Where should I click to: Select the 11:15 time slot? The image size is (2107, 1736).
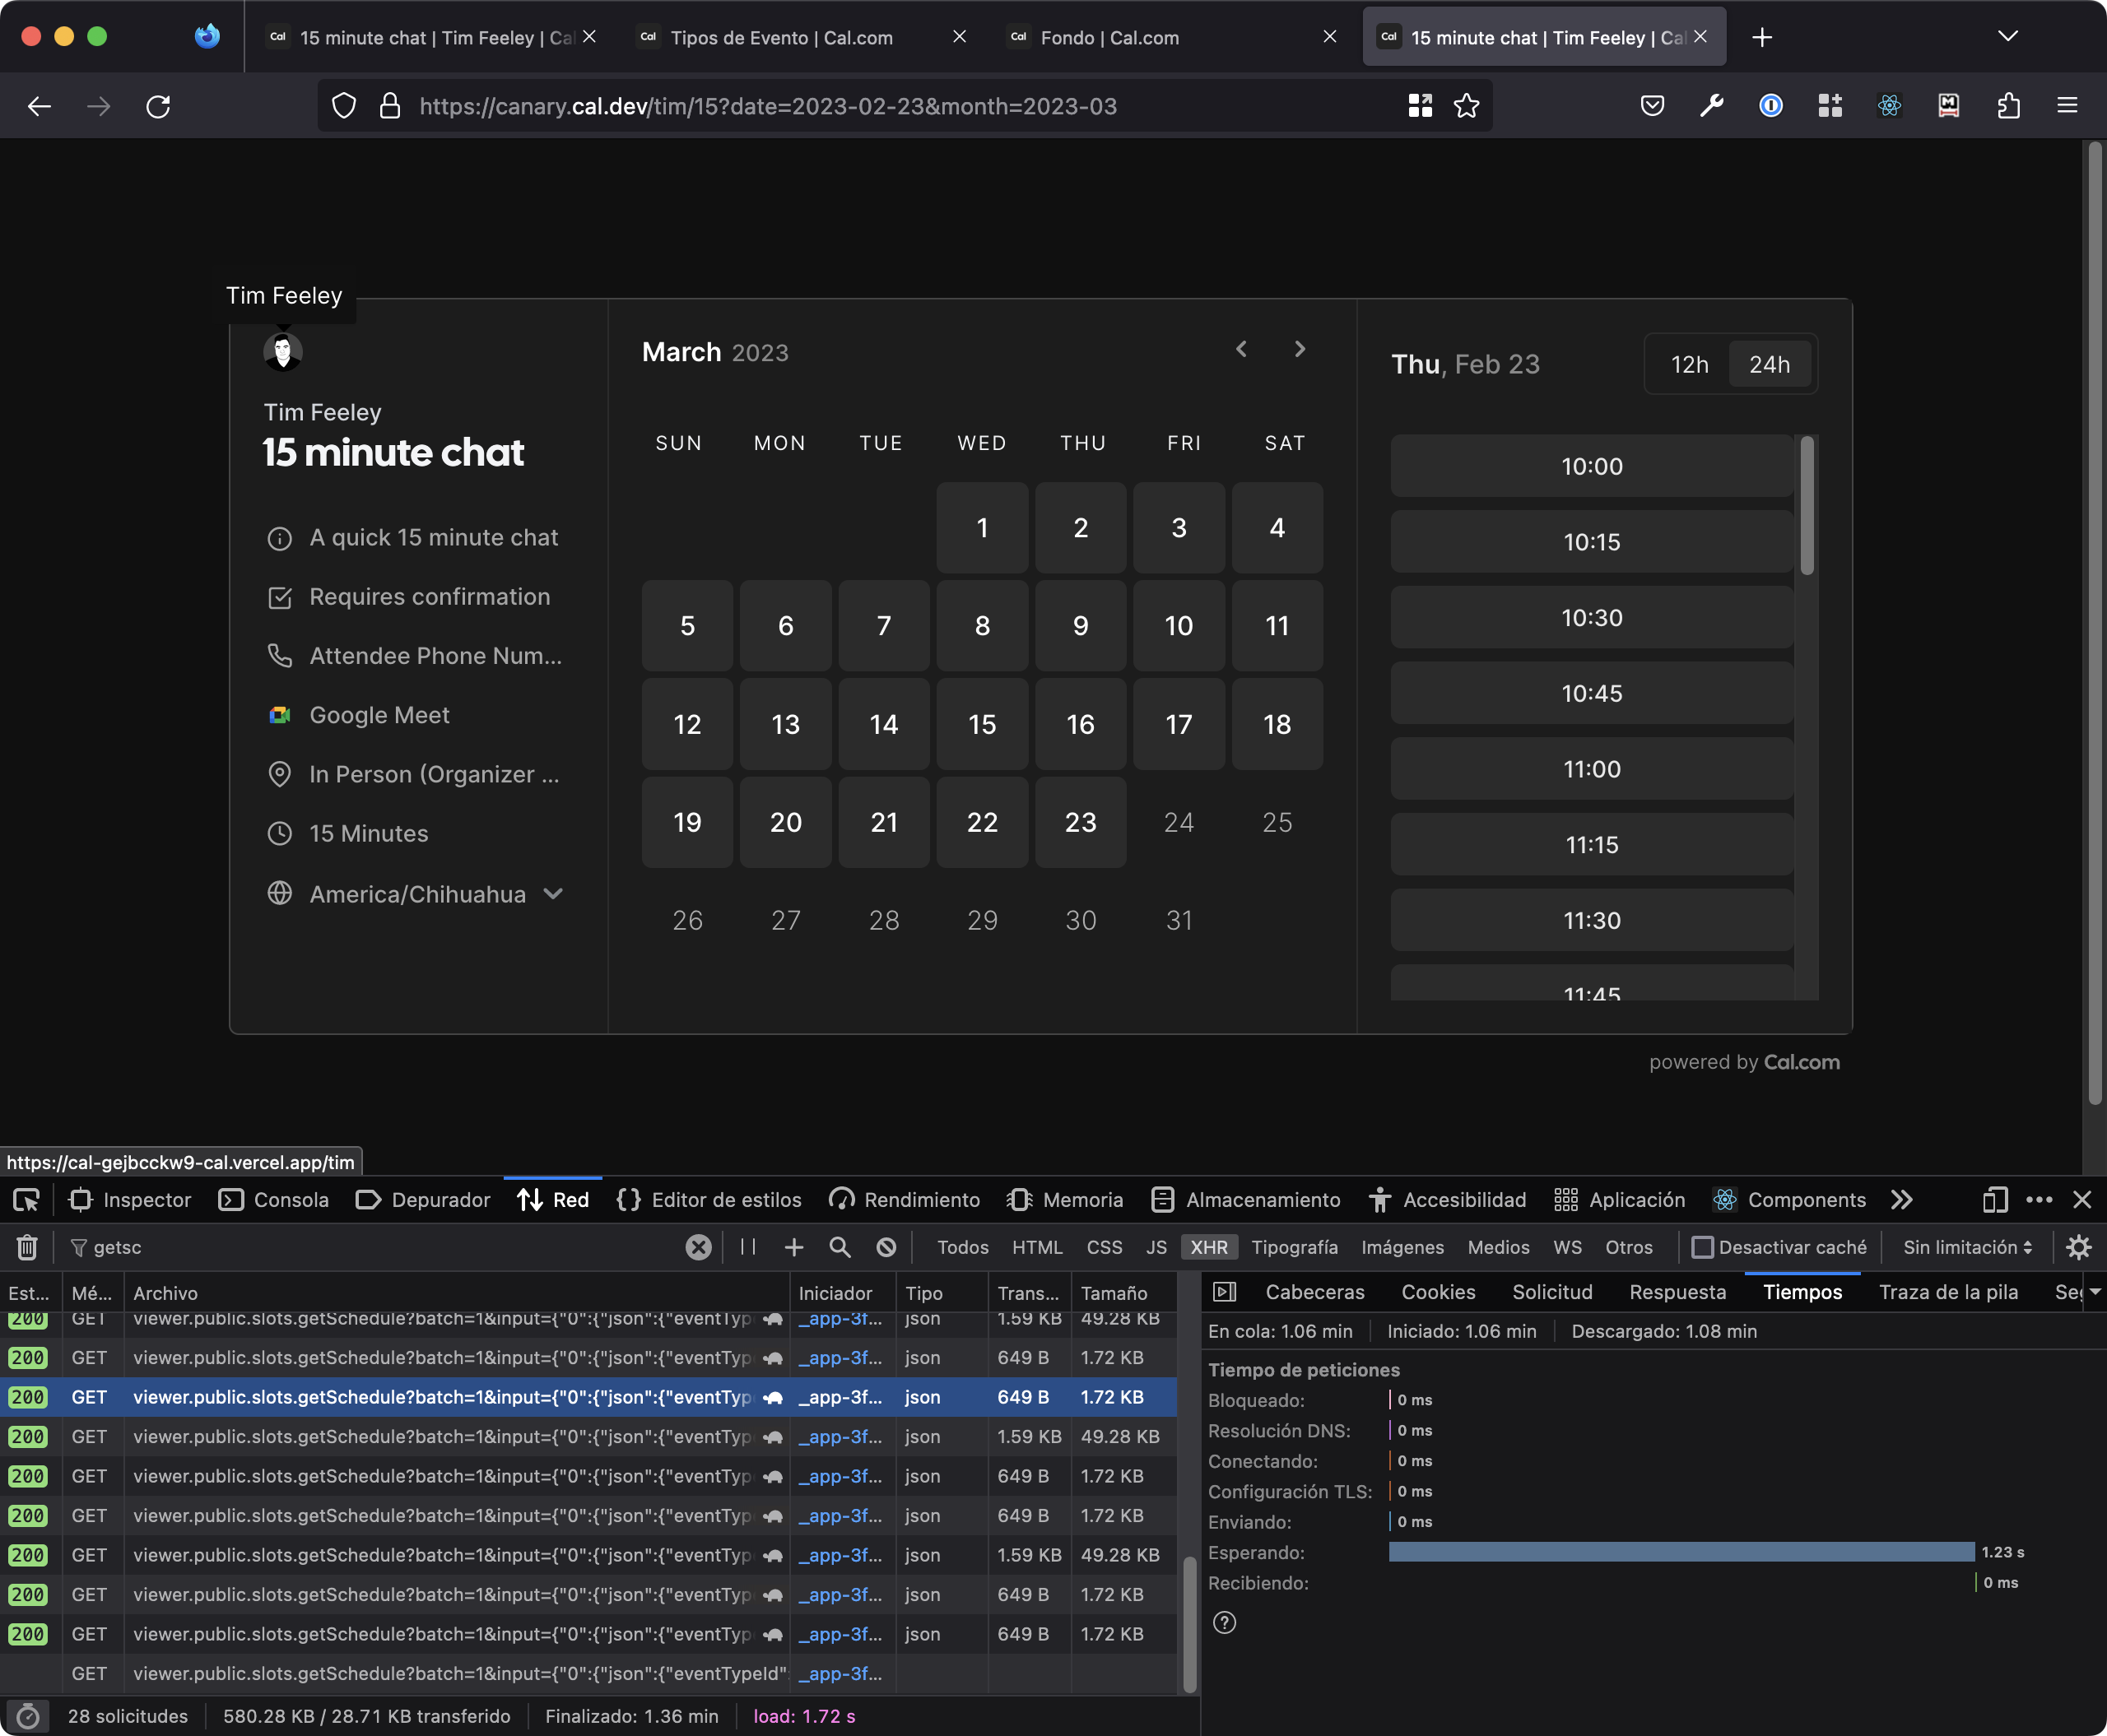(x=1592, y=845)
